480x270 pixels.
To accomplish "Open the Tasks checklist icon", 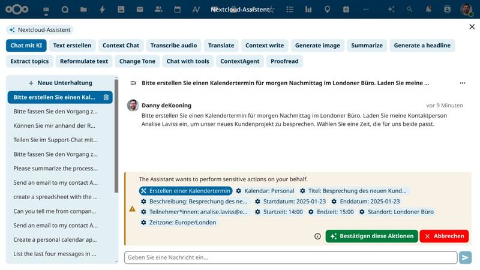I will (x=290, y=10).
